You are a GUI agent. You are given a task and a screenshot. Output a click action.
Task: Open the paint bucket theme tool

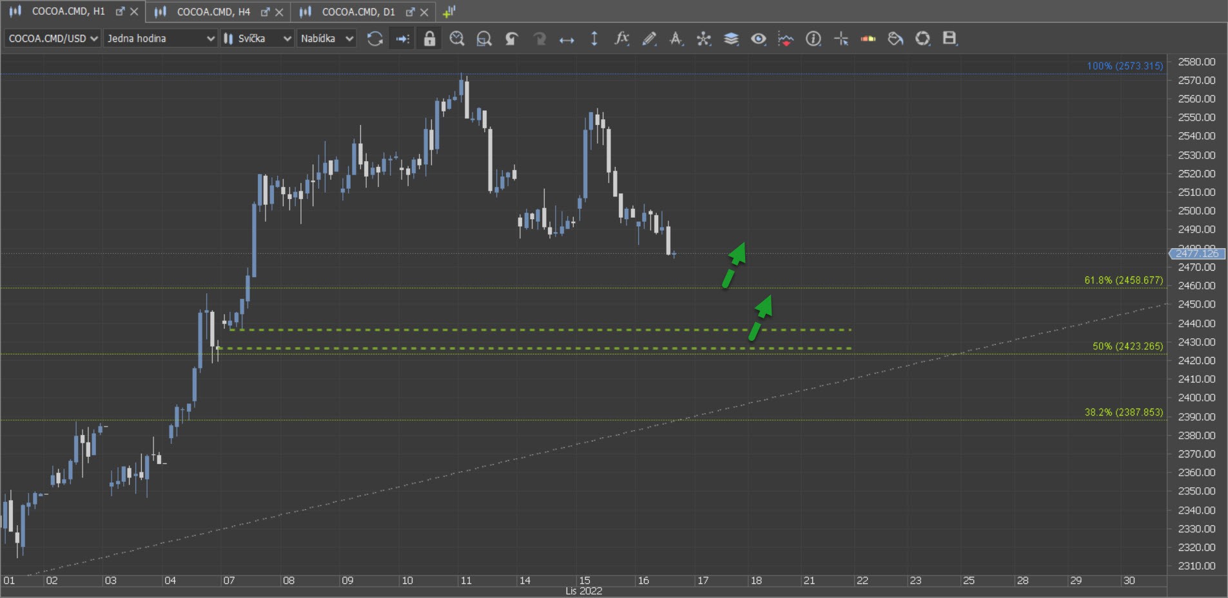tap(895, 39)
